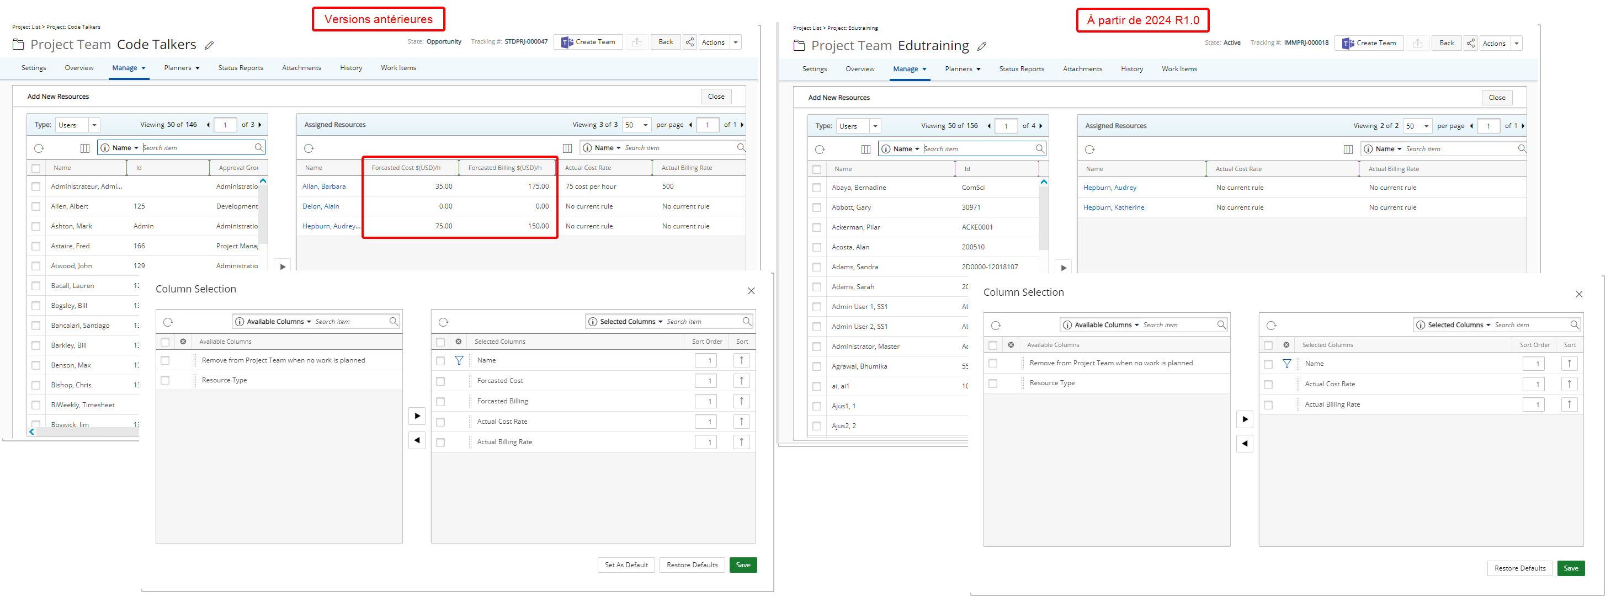Open the Work Items tab in Edutraining
This screenshot has width=1611, height=602.
pos(1179,69)
